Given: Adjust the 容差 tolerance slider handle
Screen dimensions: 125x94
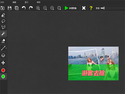Looking at the screenshot, I should coord(104,8).
